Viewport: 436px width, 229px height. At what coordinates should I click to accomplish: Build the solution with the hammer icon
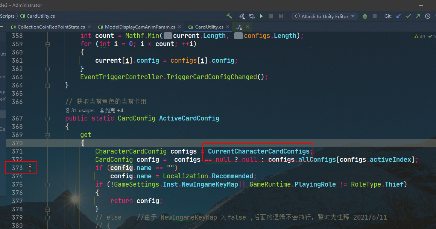pos(229,16)
